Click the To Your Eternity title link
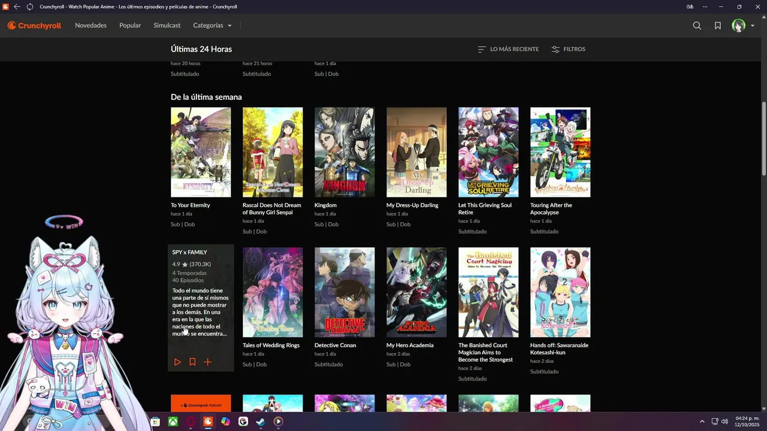Screen dimensions: 767x431 tap(190, 205)
